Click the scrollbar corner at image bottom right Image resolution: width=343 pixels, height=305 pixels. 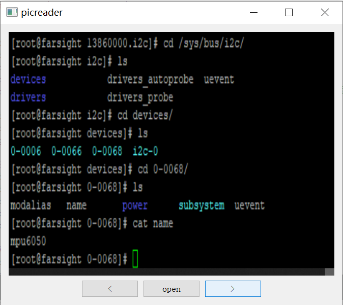pyautogui.click(x=330, y=272)
